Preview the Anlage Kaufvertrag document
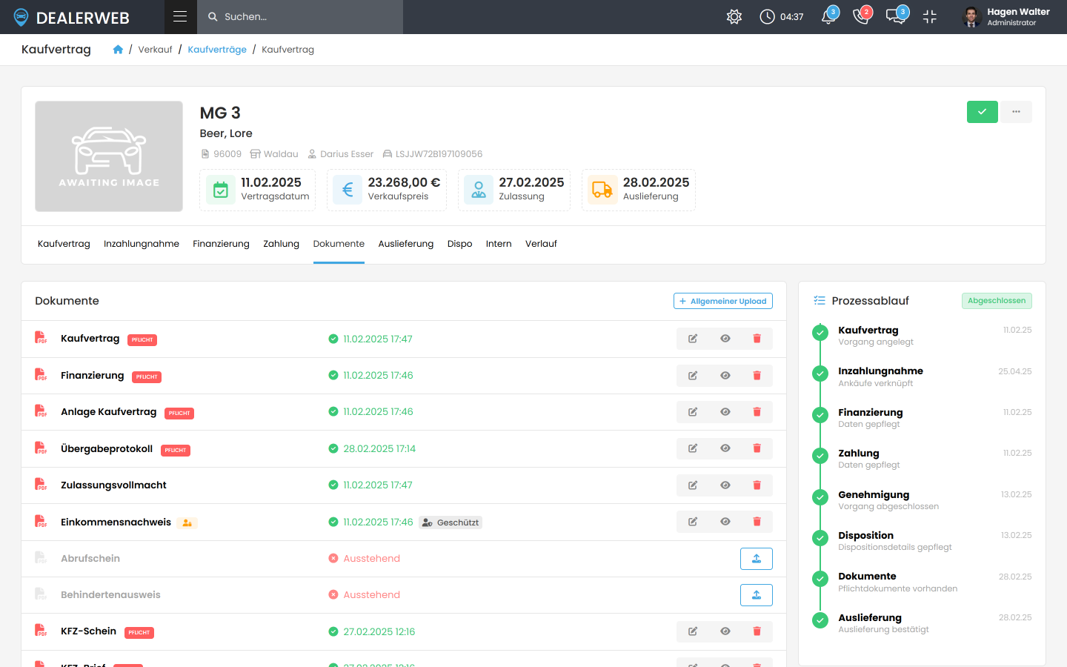Image resolution: width=1067 pixels, height=667 pixels. tap(725, 412)
